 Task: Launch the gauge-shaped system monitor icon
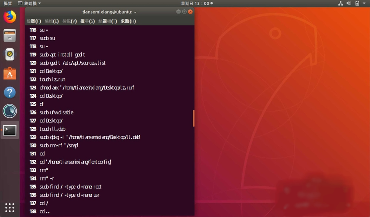point(10,111)
